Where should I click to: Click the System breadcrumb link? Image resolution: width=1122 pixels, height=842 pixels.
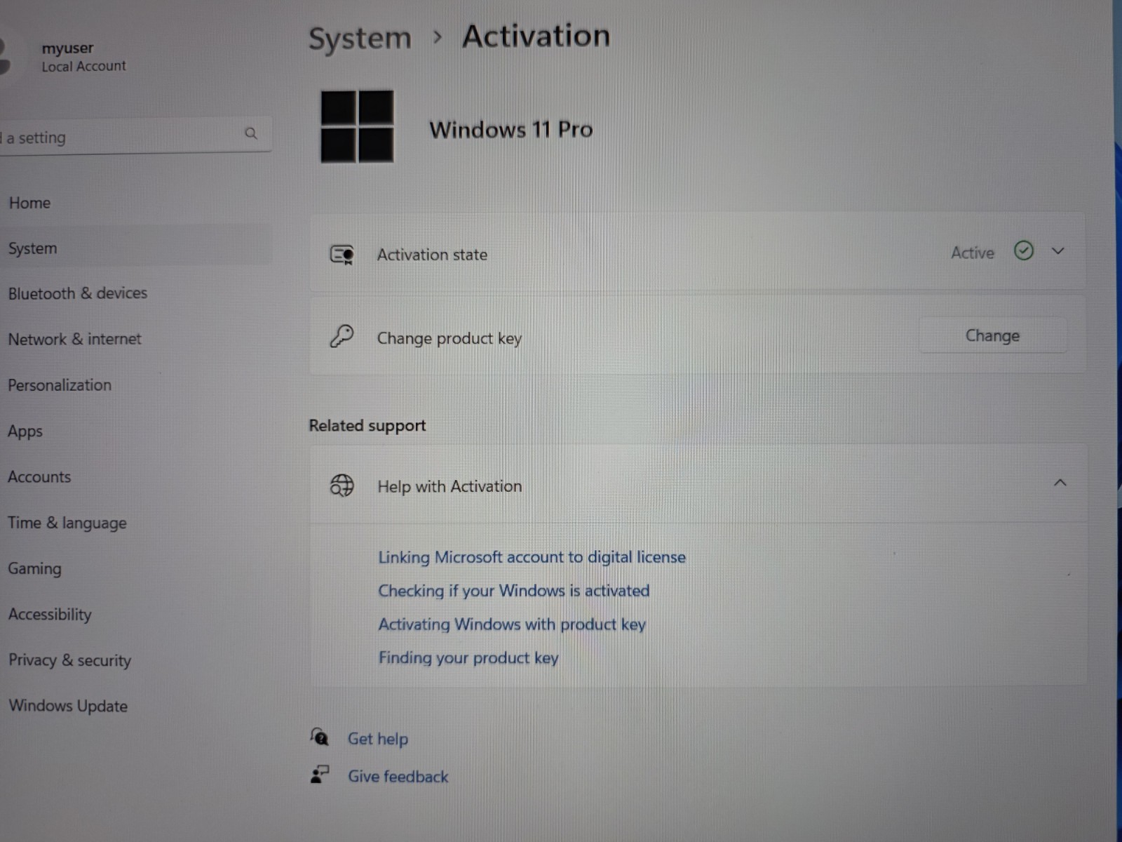360,38
